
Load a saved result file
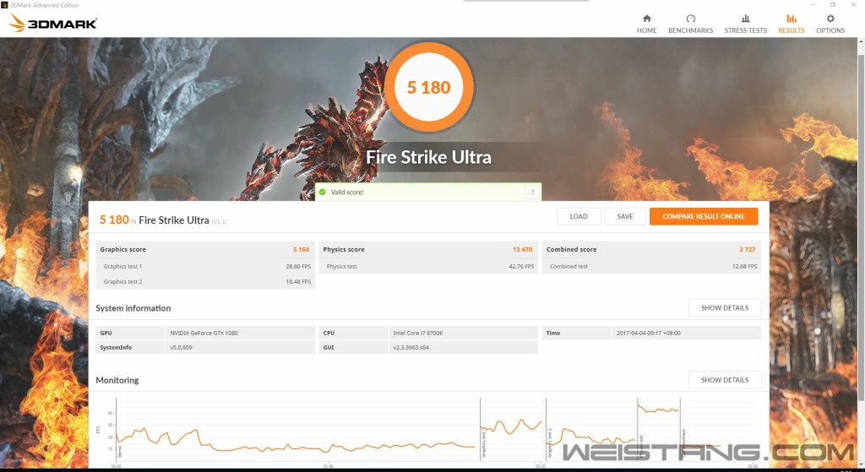point(579,217)
